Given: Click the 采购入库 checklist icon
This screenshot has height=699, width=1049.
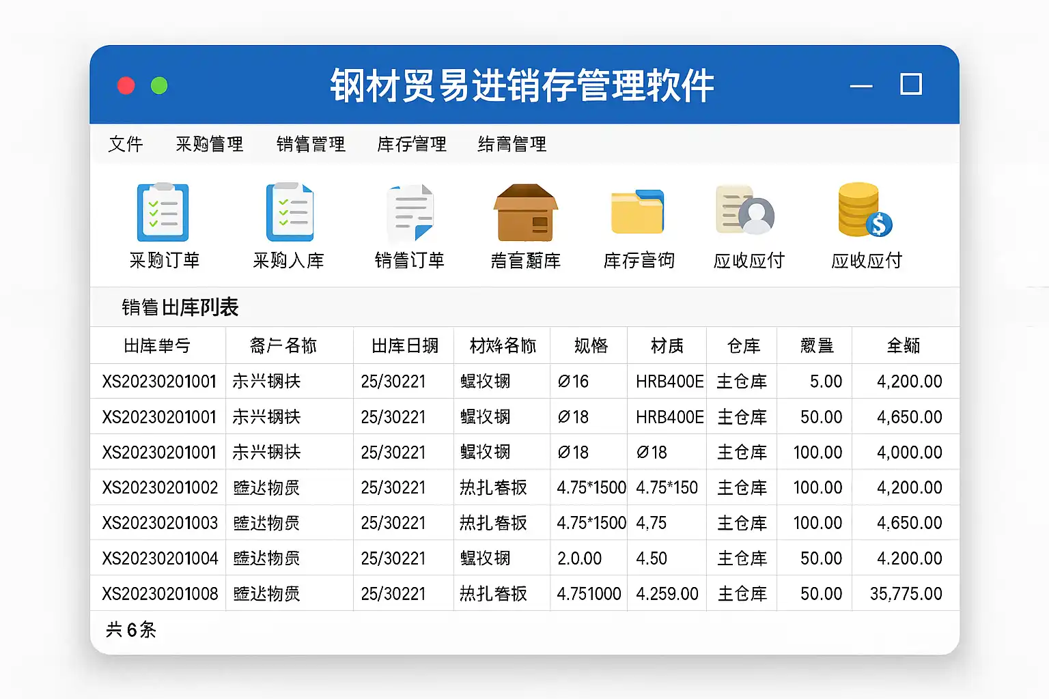Looking at the screenshot, I should (x=289, y=212).
